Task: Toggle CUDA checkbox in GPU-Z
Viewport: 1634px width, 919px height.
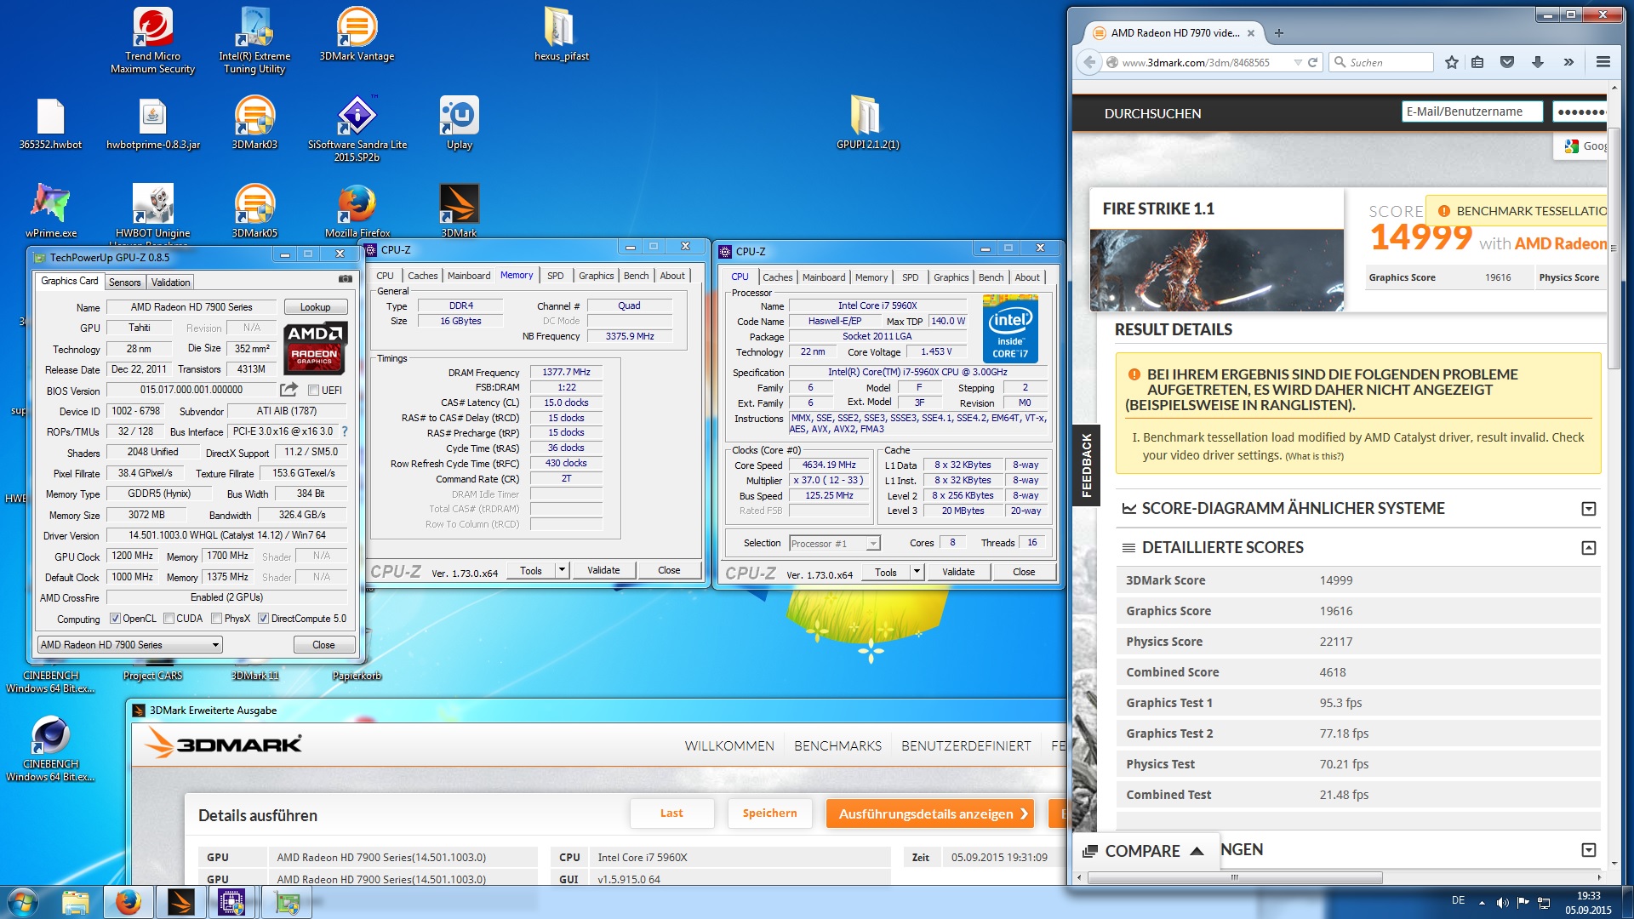Action: (x=169, y=619)
